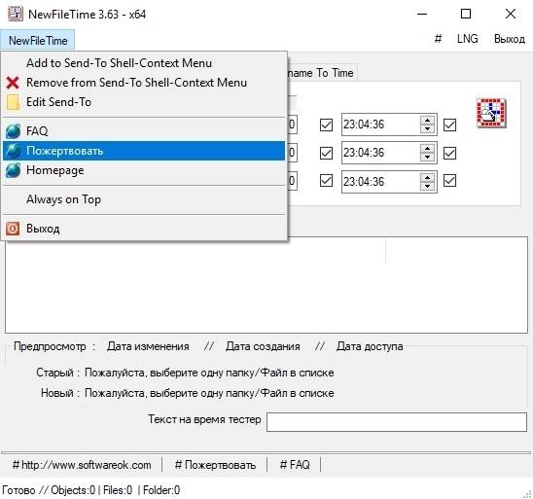Maximize the NewFileTime window
533x499 pixels.
[x=466, y=14]
